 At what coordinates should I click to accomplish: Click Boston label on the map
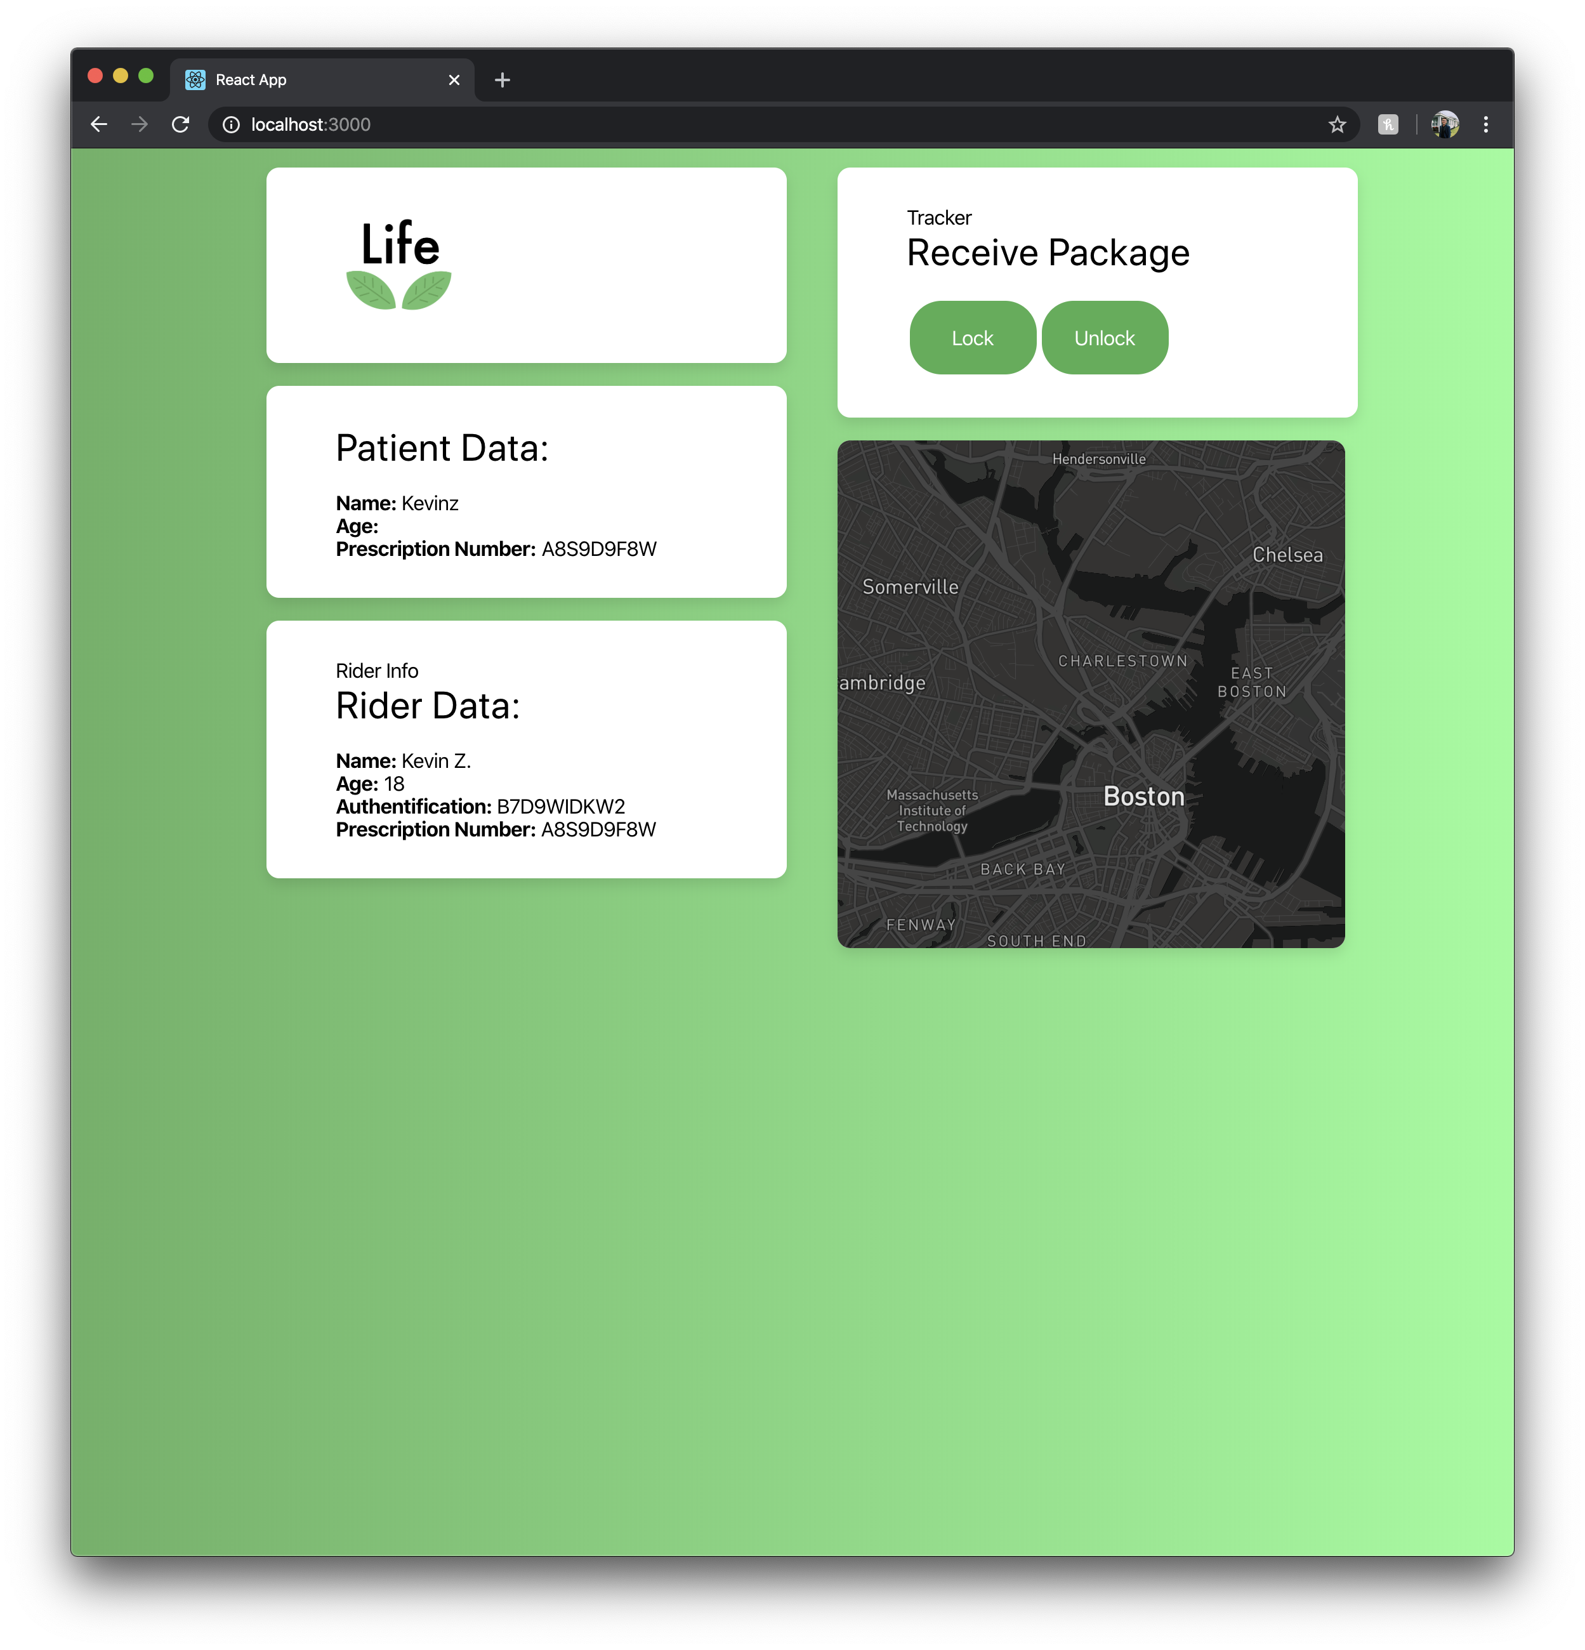tap(1143, 796)
